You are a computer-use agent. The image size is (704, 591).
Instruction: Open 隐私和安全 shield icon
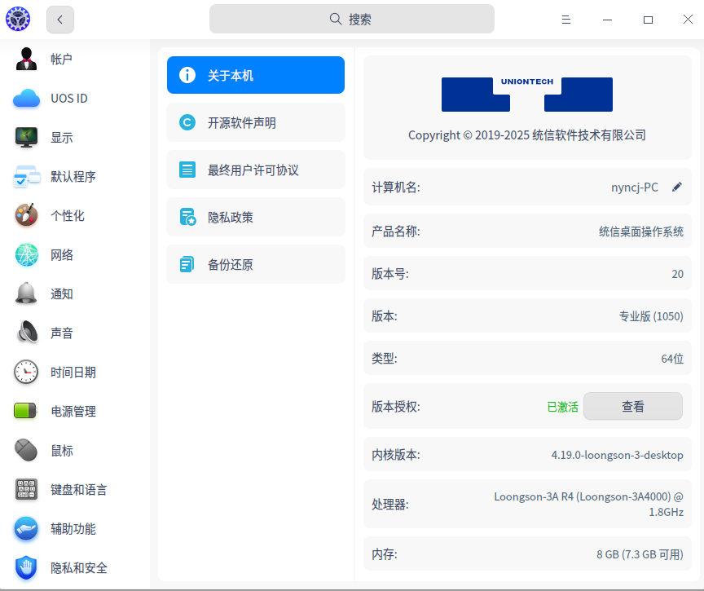click(x=27, y=567)
